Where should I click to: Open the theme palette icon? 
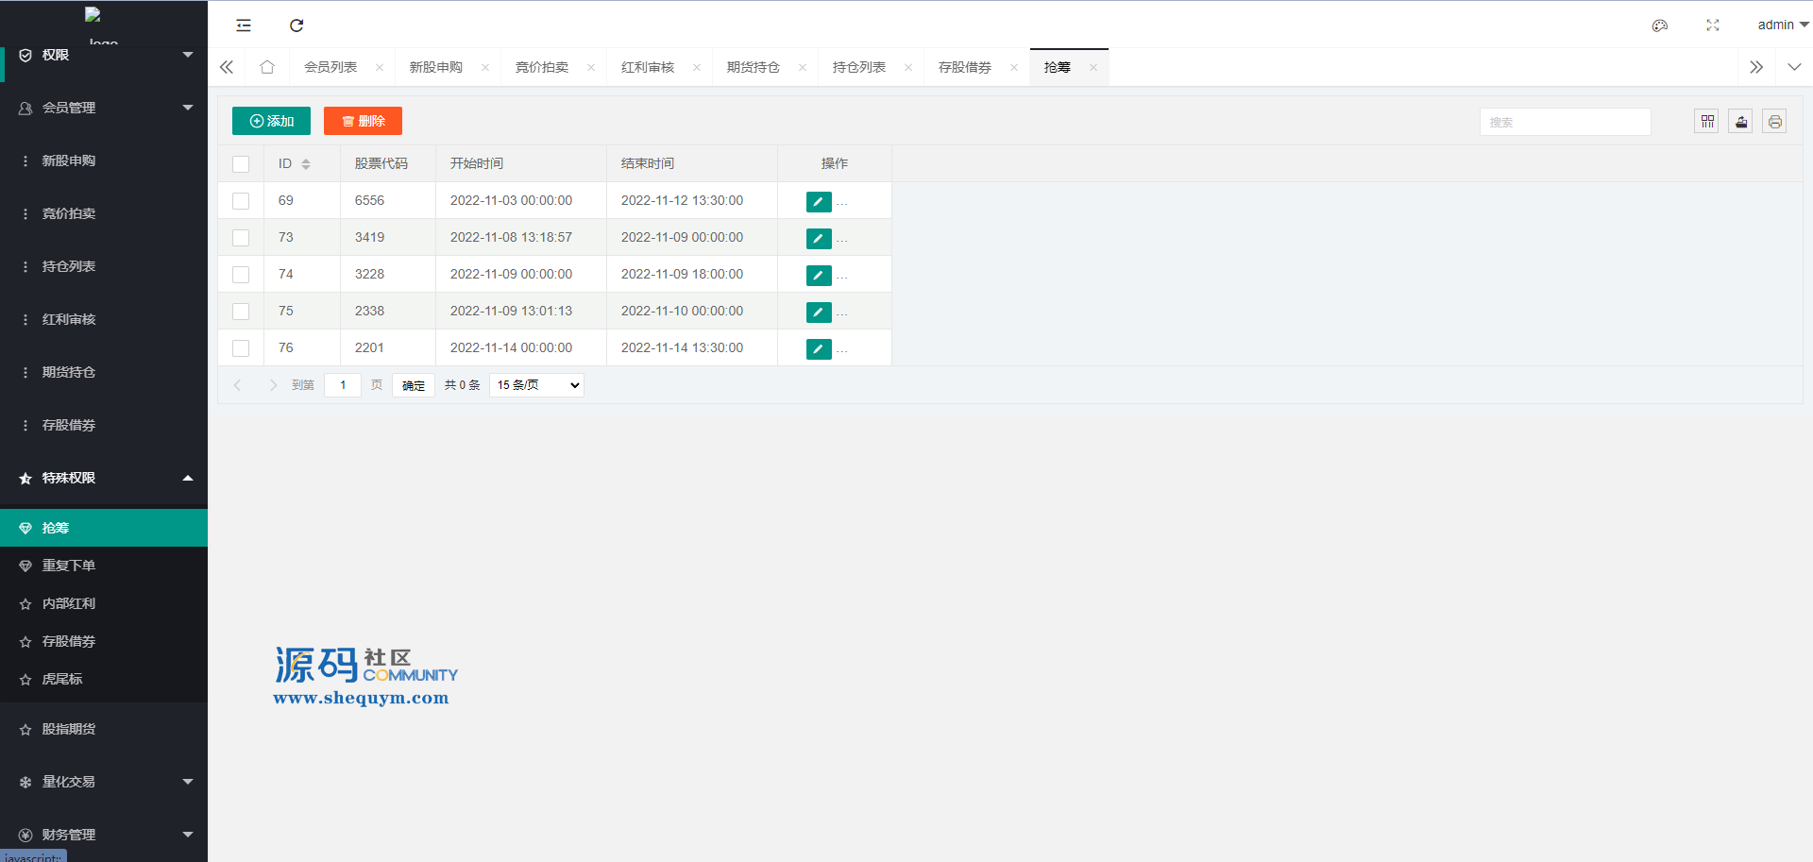click(1660, 25)
